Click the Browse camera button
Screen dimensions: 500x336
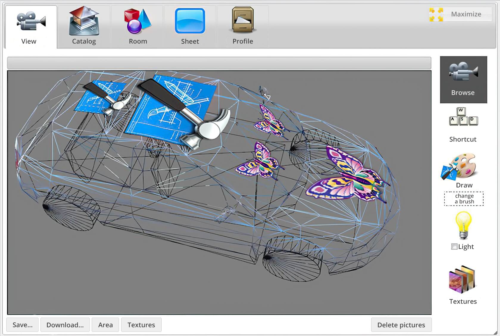point(463,79)
